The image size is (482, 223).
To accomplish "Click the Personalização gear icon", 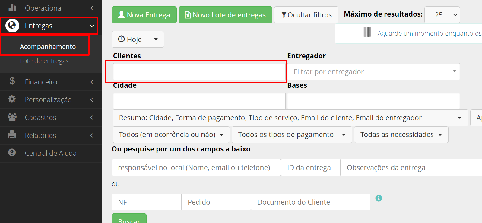I will click(x=12, y=99).
